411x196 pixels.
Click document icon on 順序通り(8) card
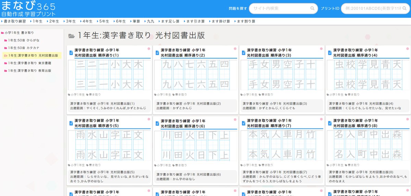330,123
